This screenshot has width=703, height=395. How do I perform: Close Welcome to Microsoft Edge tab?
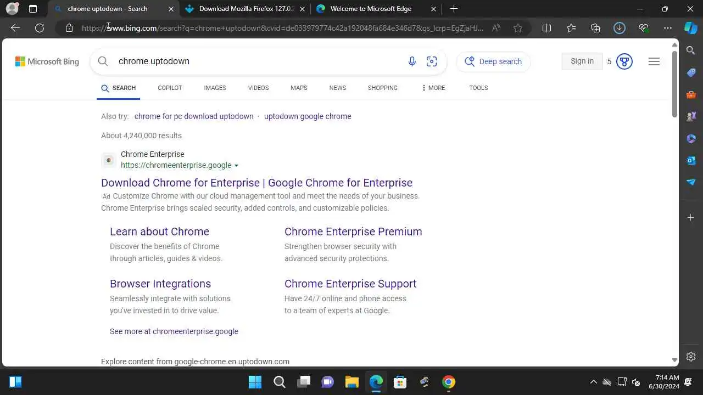click(433, 9)
